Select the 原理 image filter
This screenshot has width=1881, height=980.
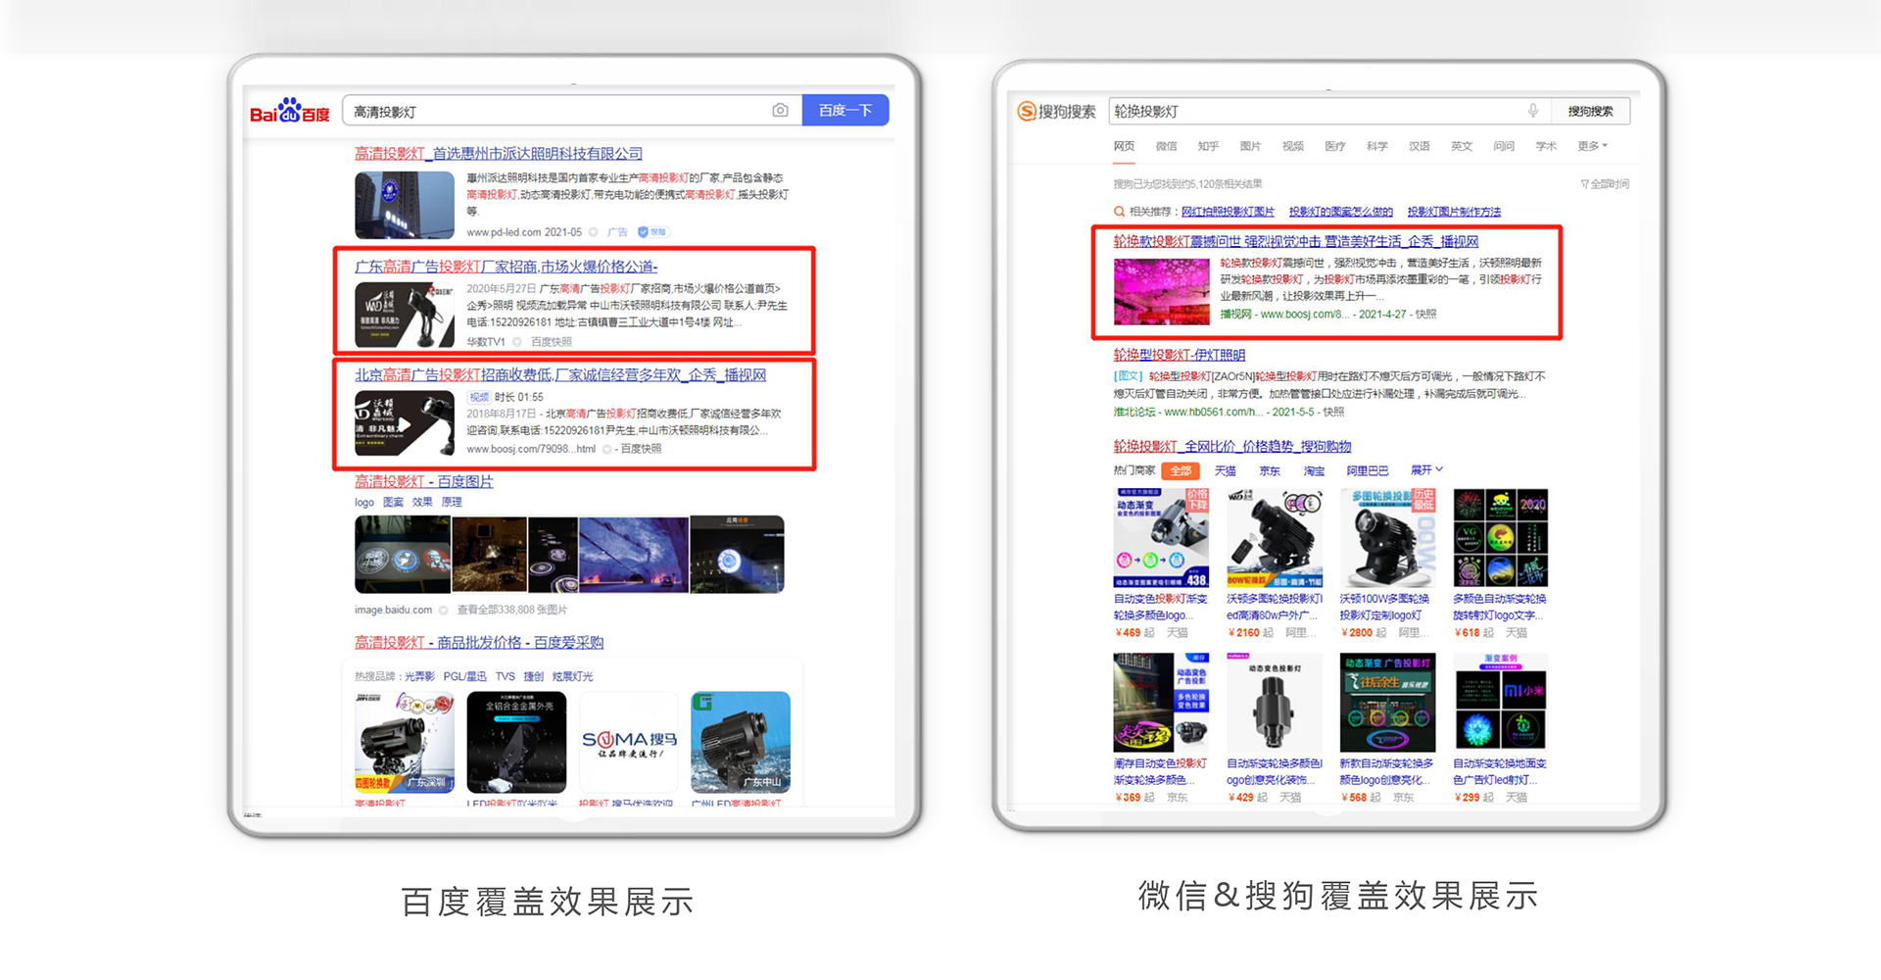pyautogui.click(x=452, y=503)
